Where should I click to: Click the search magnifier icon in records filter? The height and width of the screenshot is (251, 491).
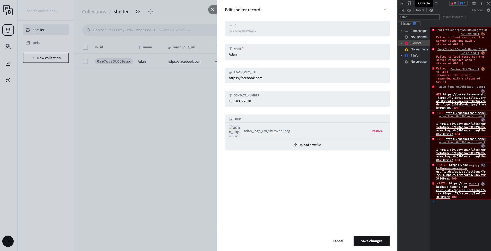pyautogui.click(x=89, y=30)
